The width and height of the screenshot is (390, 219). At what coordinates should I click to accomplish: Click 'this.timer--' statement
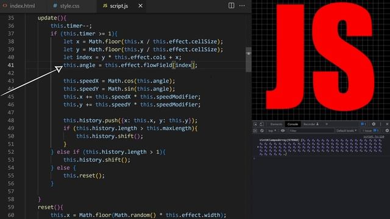coord(71,26)
